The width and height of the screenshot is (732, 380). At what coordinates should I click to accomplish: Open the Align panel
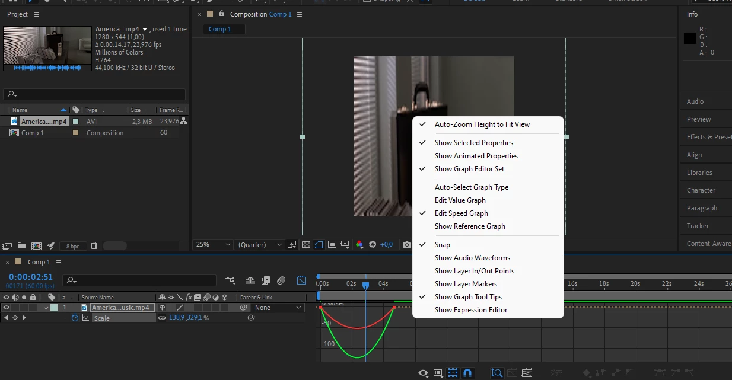coord(694,155)
